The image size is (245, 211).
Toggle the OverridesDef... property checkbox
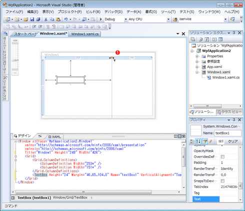[x=222, y=156]
